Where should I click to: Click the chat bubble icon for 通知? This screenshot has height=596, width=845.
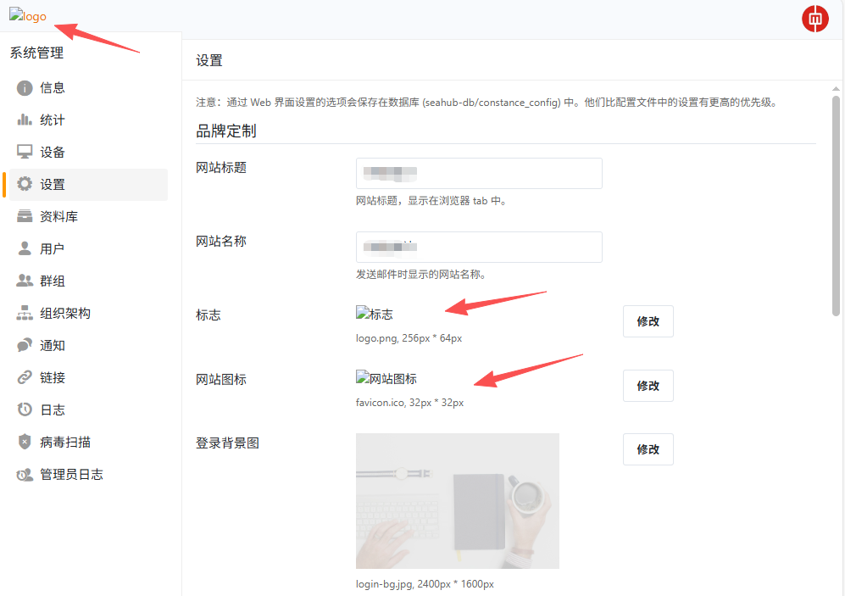25,346
